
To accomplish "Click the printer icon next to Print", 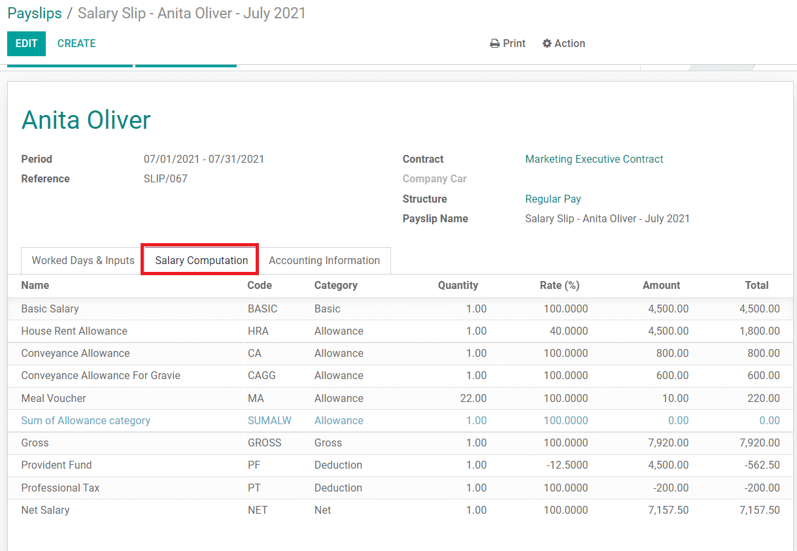I will [494, 44].
